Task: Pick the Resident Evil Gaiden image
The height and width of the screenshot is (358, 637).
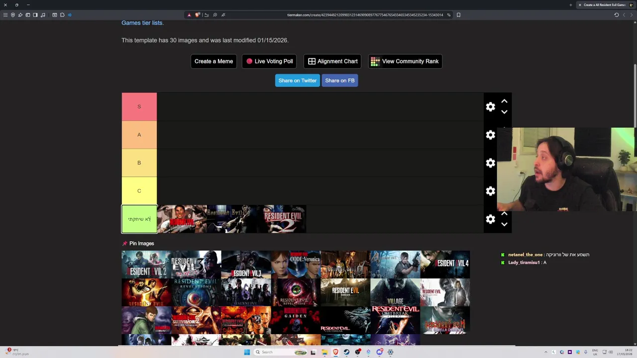Action: point(296,320)
